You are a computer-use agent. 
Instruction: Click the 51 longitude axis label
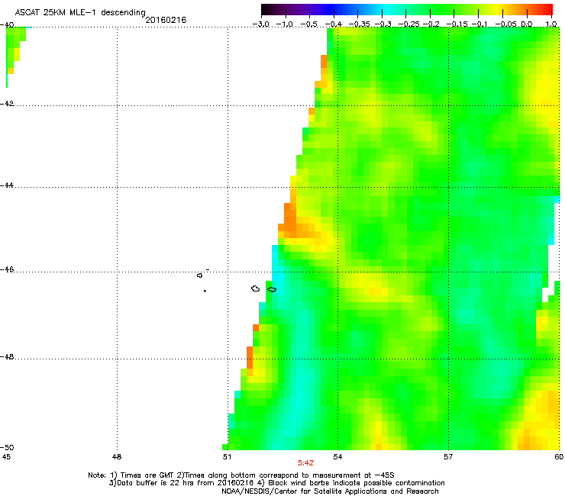point(227,457)
